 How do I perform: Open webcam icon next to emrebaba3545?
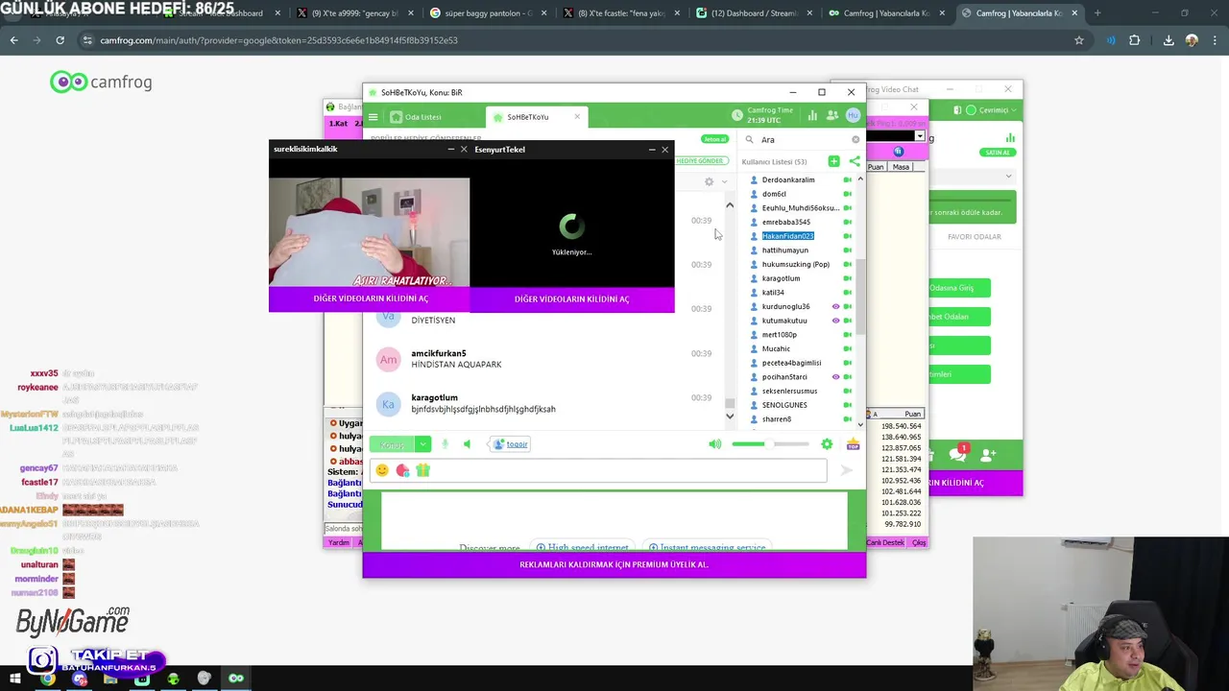click(848, 223)
